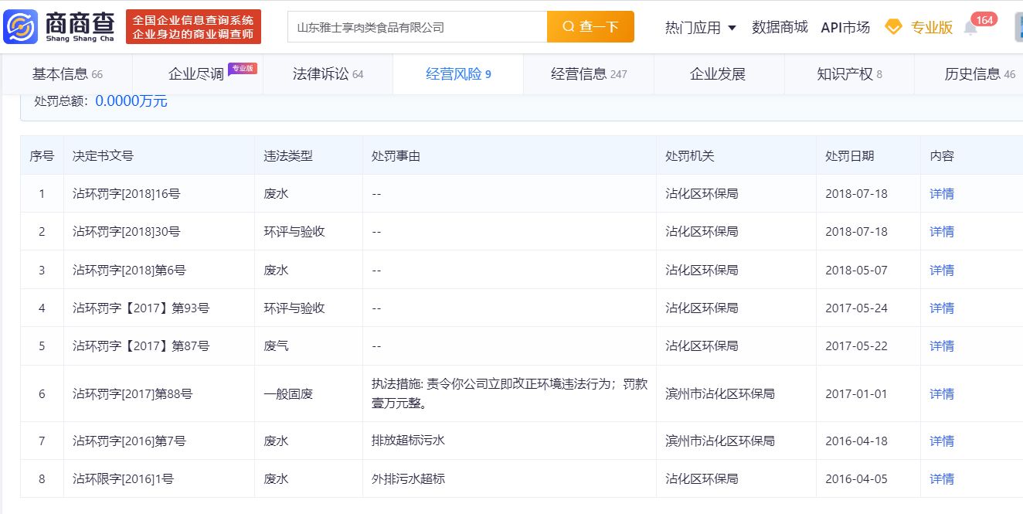Viewport: 1023px width, 514px height.
Task: Switch to the 法律诉讼 tab
Action: 328,74
